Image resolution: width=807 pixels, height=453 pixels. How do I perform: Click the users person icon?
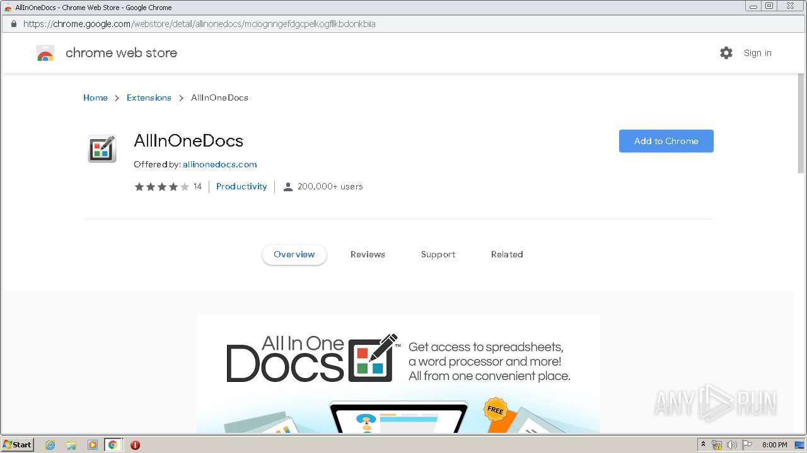[x=288, y=187]
